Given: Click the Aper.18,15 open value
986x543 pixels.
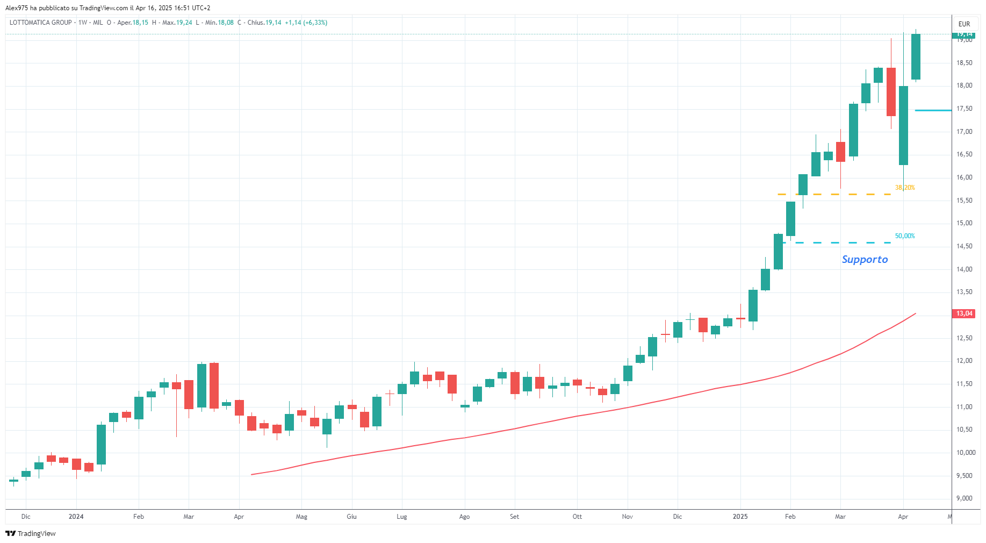Looking at the screenshot, I should click(133, 23).
